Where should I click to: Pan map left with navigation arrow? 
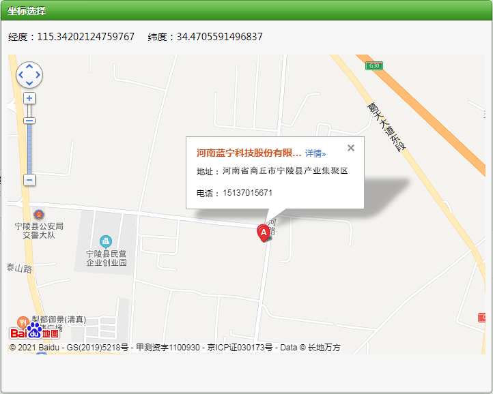[20, 75]
